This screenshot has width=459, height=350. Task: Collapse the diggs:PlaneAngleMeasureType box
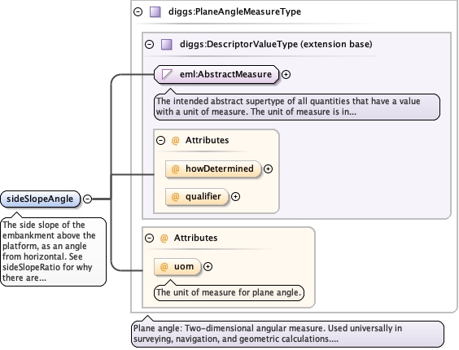pyautogui.click(x=138, y=11)
